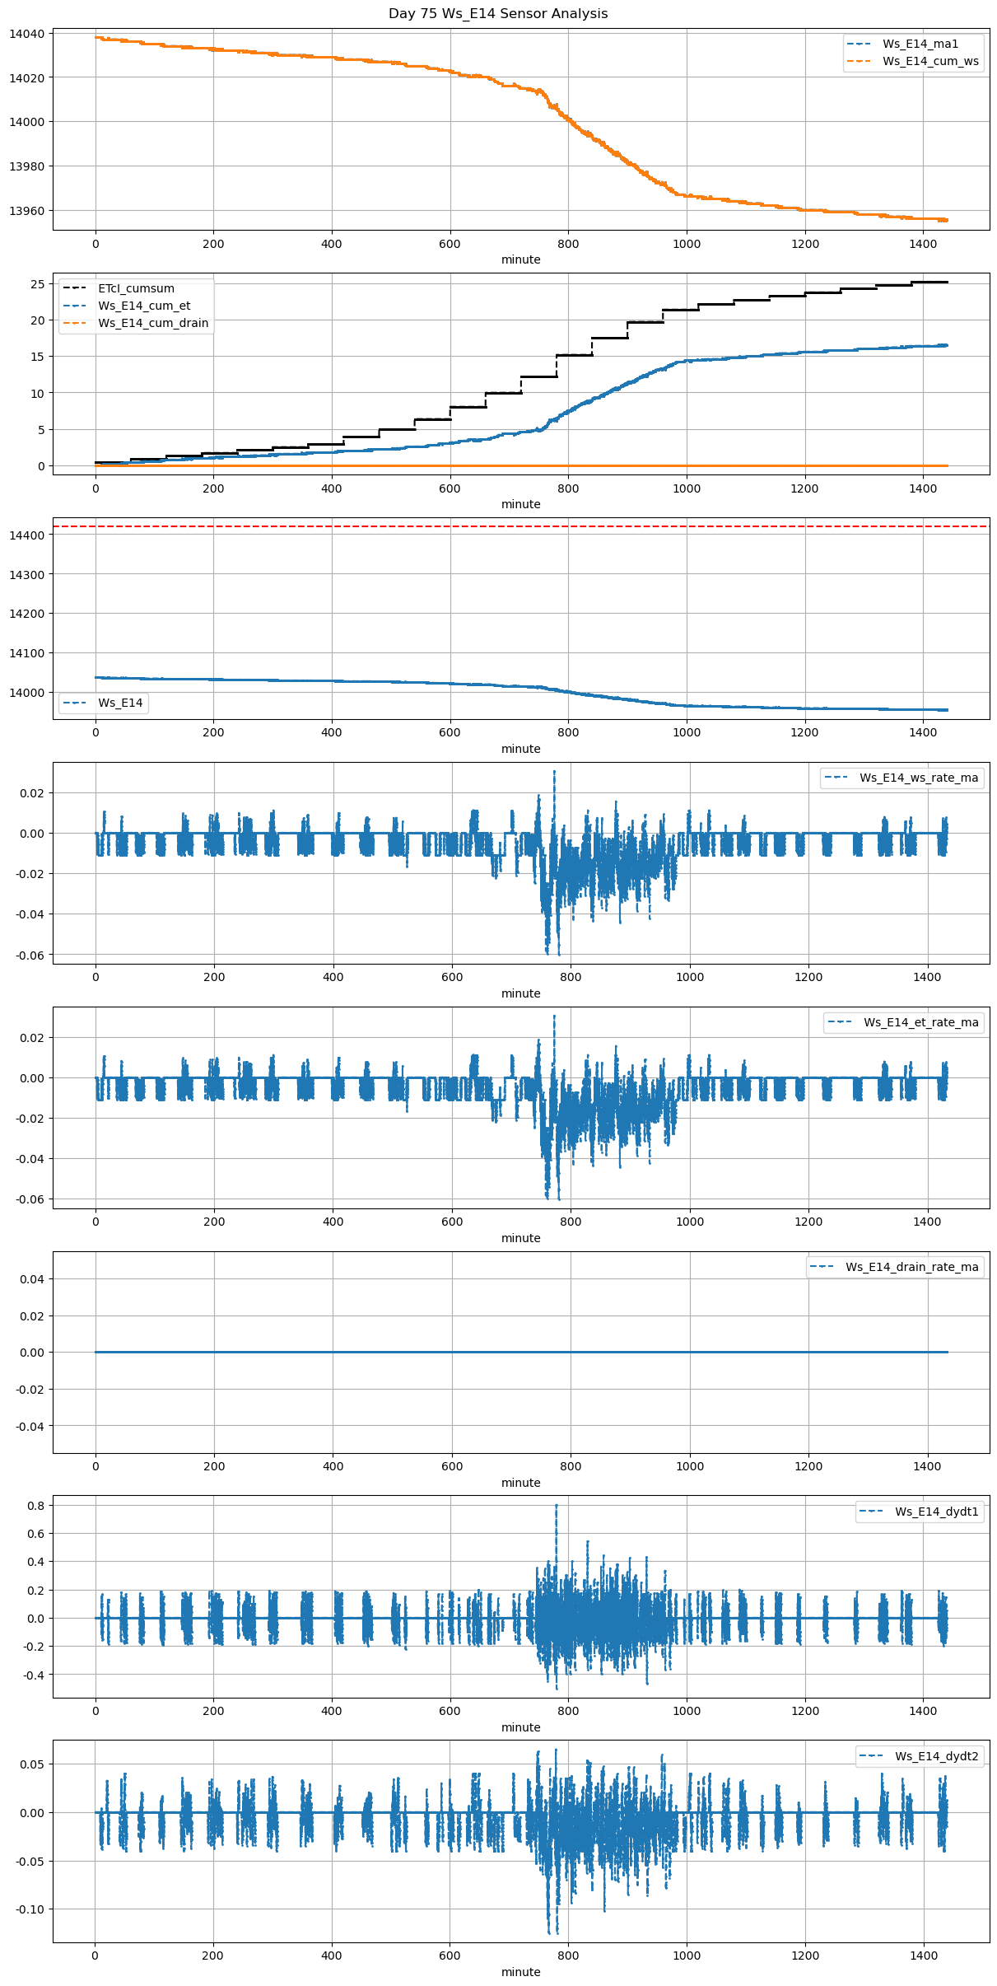Image resolution: width=997 pixels, height=1986 pixels.
Task: Select the Ws_E14 legend entry in third plot
Action: coord(120,703)
